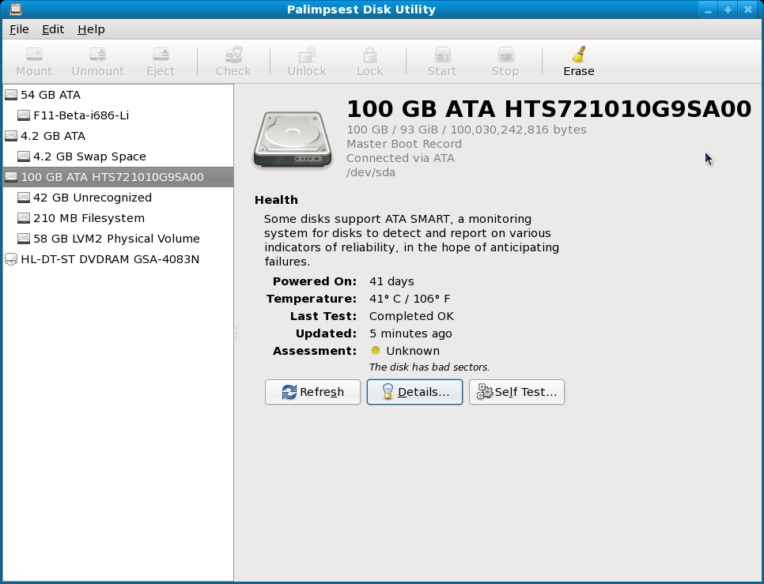
Task: Open the Help menu
Action: [x=91, y=29]
